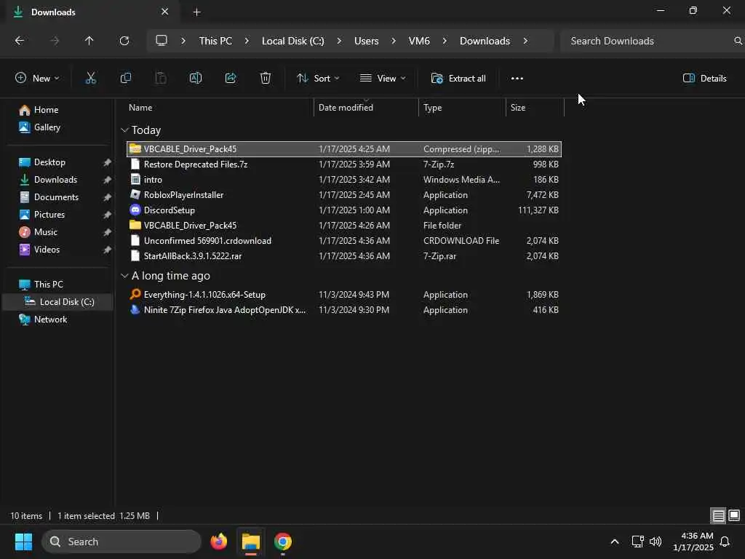Collapse the Today group
Screen dimensions: 745x559
pos(124,130)
